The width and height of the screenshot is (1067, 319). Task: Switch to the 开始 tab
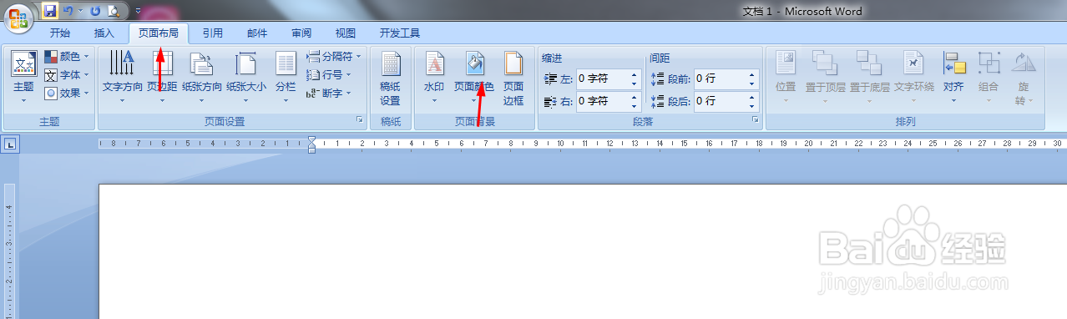tap(60, 33)
